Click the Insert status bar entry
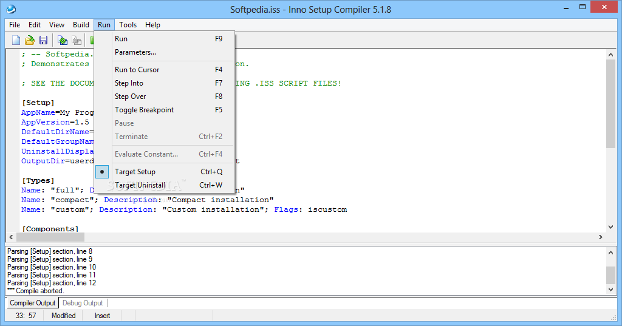This screenshot has height=326, width=622. click(102, 316)
